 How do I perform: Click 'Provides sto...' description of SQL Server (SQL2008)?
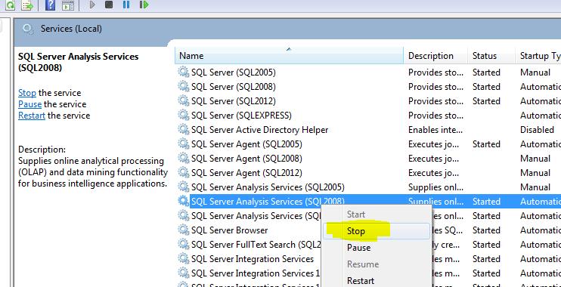[x=435, y=87]
